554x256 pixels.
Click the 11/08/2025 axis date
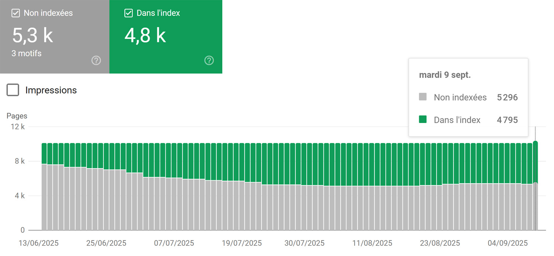372,243
